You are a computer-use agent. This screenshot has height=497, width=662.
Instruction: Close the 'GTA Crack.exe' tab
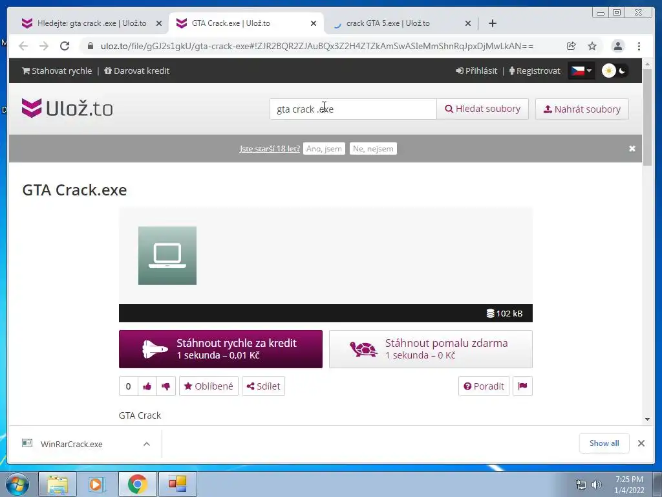tap(314, 24)
